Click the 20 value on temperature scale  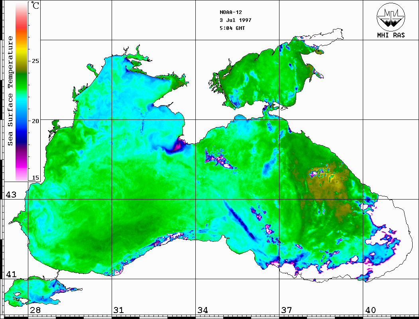click(x=35, y=121)
